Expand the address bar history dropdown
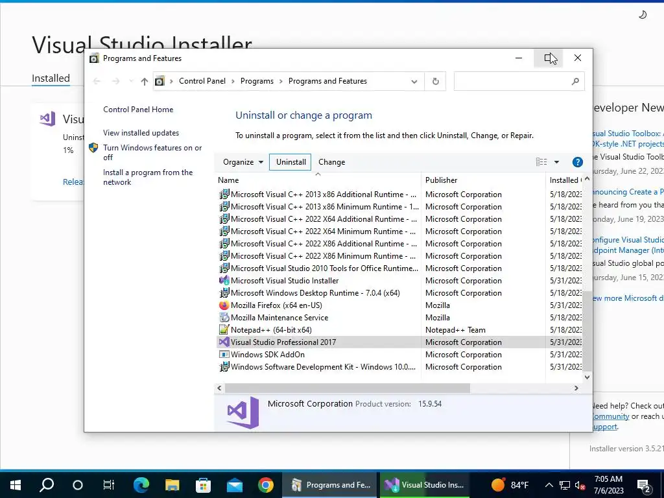Image resolution: width=664 pixels, height=498 pixels. tap(414, 81)
